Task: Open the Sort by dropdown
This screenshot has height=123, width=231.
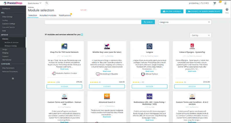Action: click(x=200, y=35)
